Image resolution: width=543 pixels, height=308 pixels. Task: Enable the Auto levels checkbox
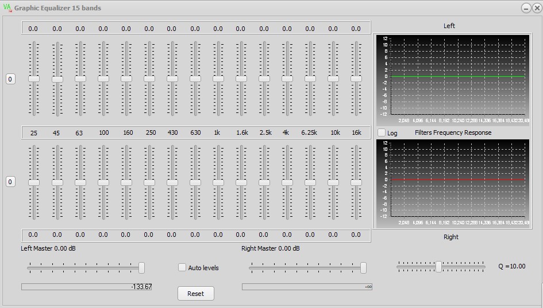pos(182,267)
